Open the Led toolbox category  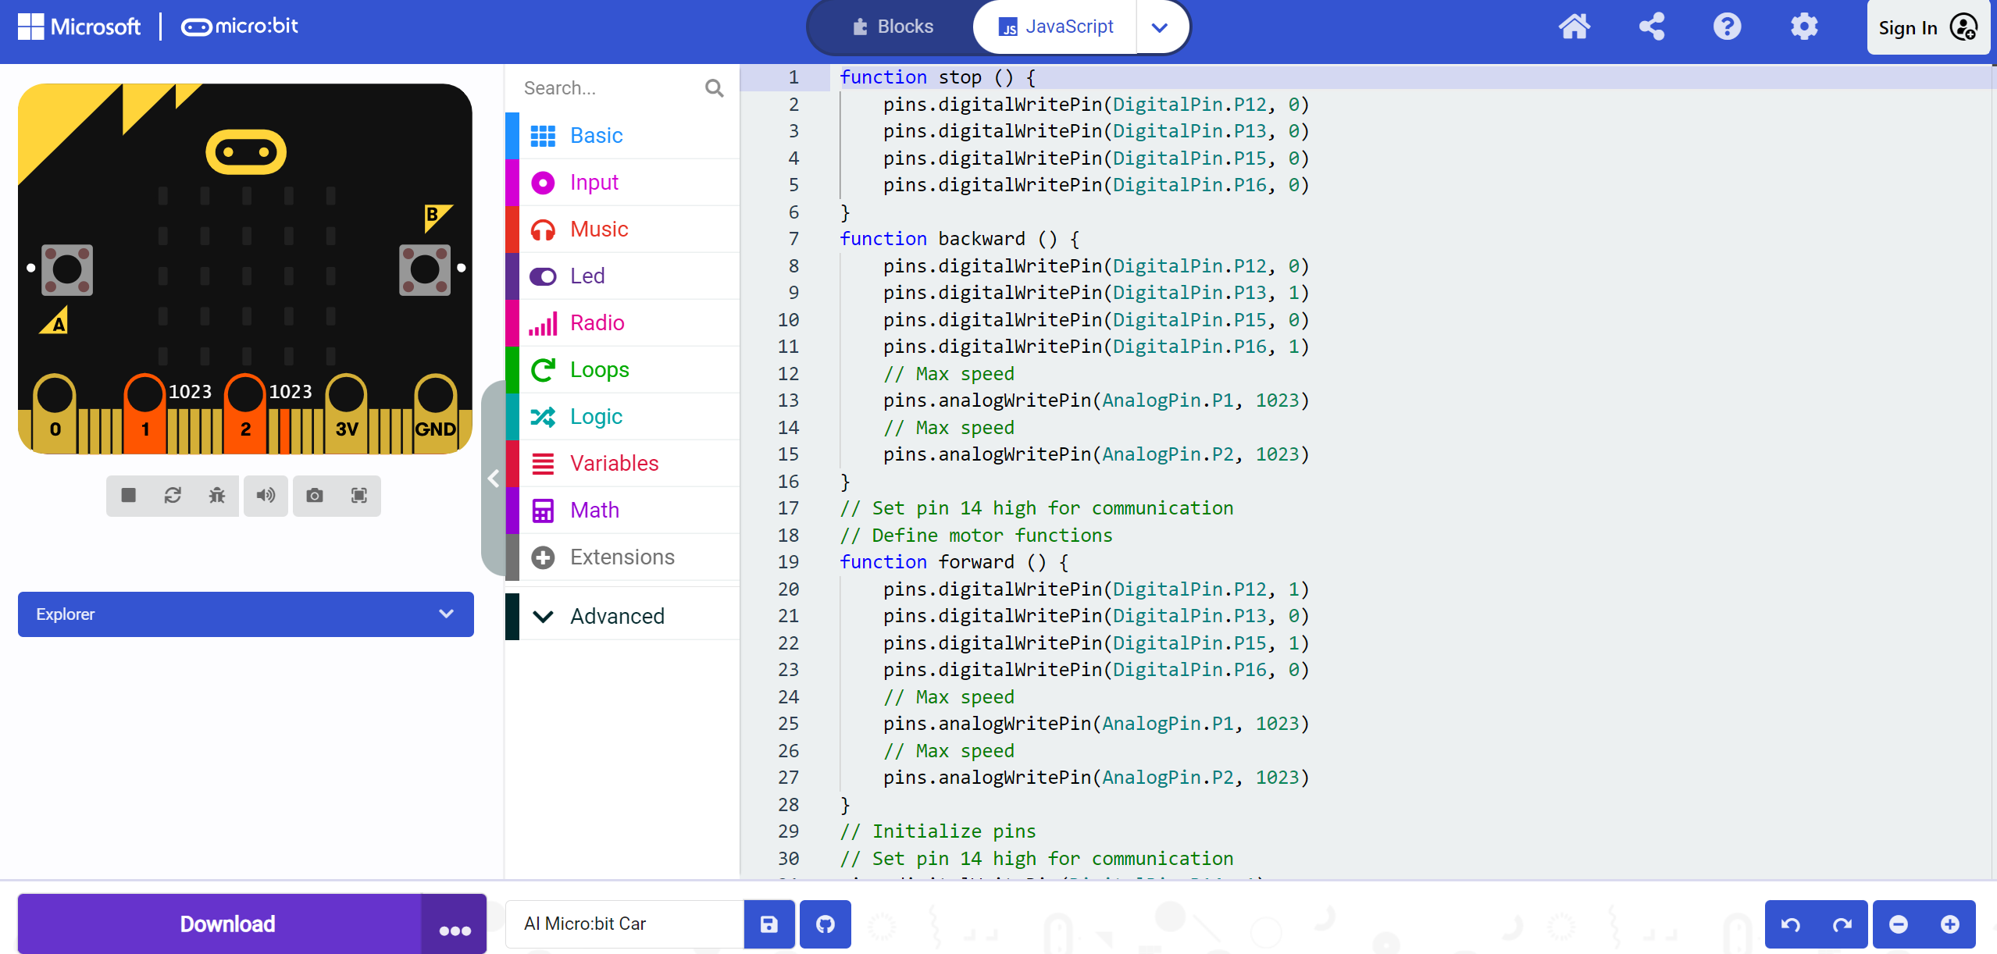point(622,276)
